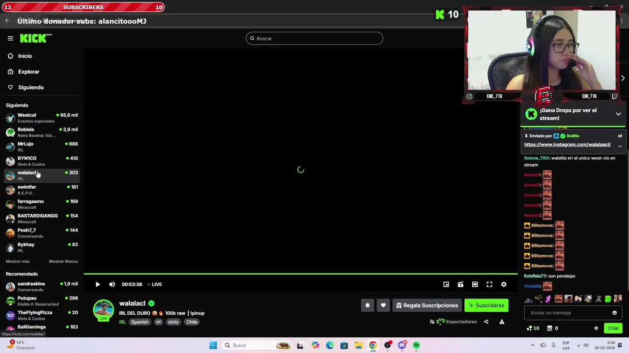Click the green Chat send button

[x=613, y=328]
